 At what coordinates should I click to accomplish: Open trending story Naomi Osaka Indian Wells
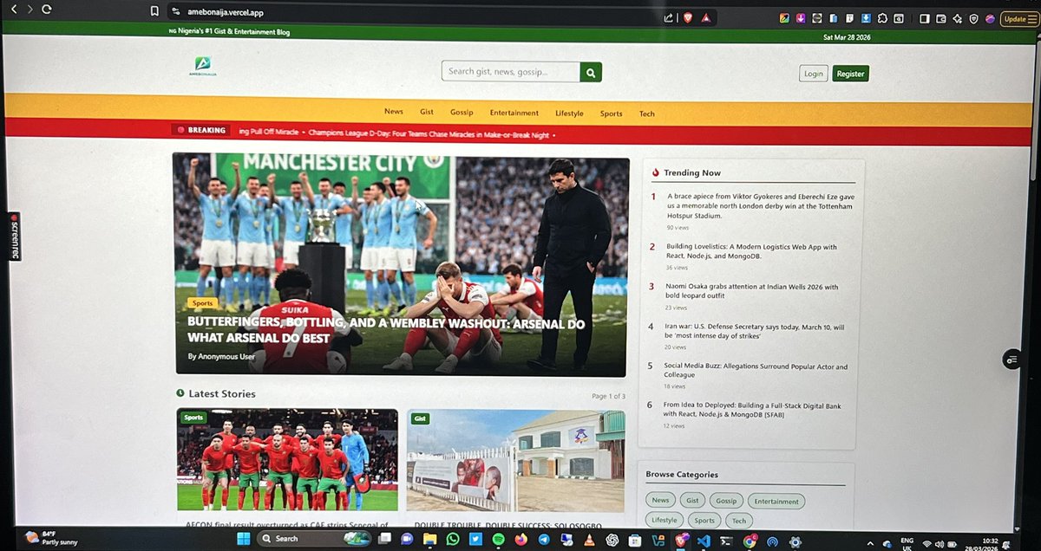pyautogui.click(x=752, y=291)
